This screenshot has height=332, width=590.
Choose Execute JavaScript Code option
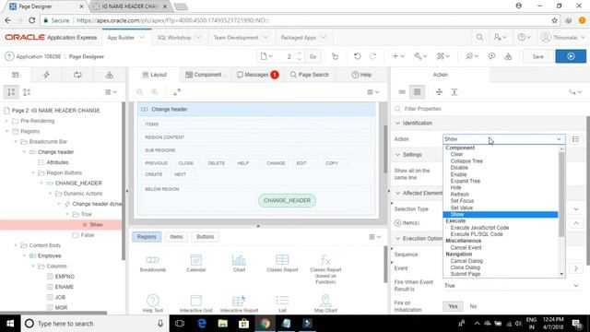tap(479, 228)
